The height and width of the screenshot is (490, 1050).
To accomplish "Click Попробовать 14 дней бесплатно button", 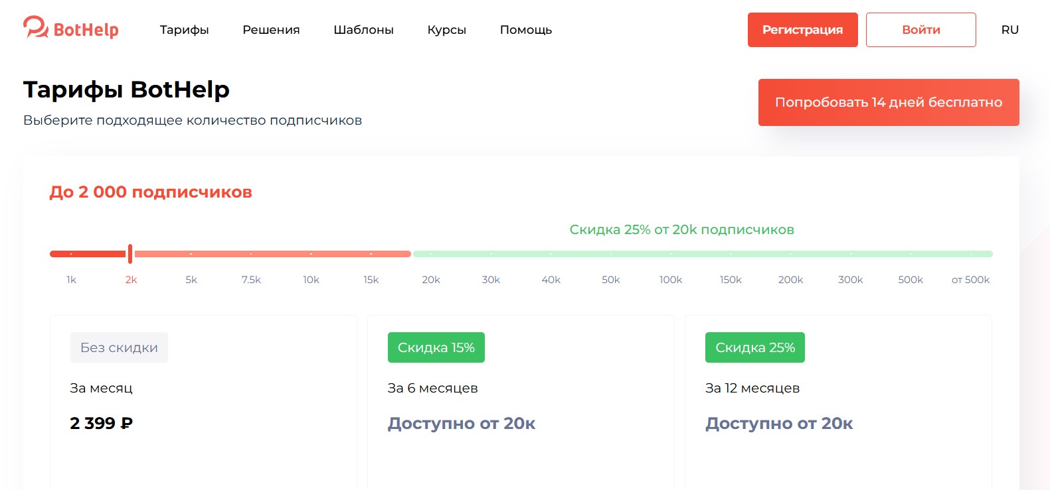I will 888,102.
